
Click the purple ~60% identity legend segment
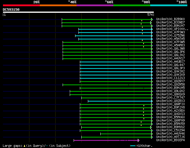[95, 5]
